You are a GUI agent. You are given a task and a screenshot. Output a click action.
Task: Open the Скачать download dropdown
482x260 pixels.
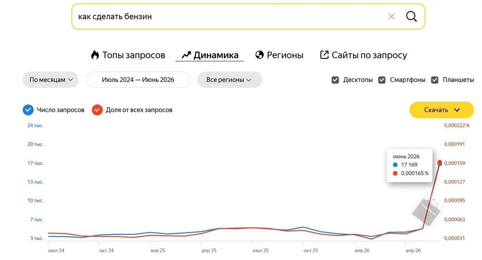(x=441, y=109)
